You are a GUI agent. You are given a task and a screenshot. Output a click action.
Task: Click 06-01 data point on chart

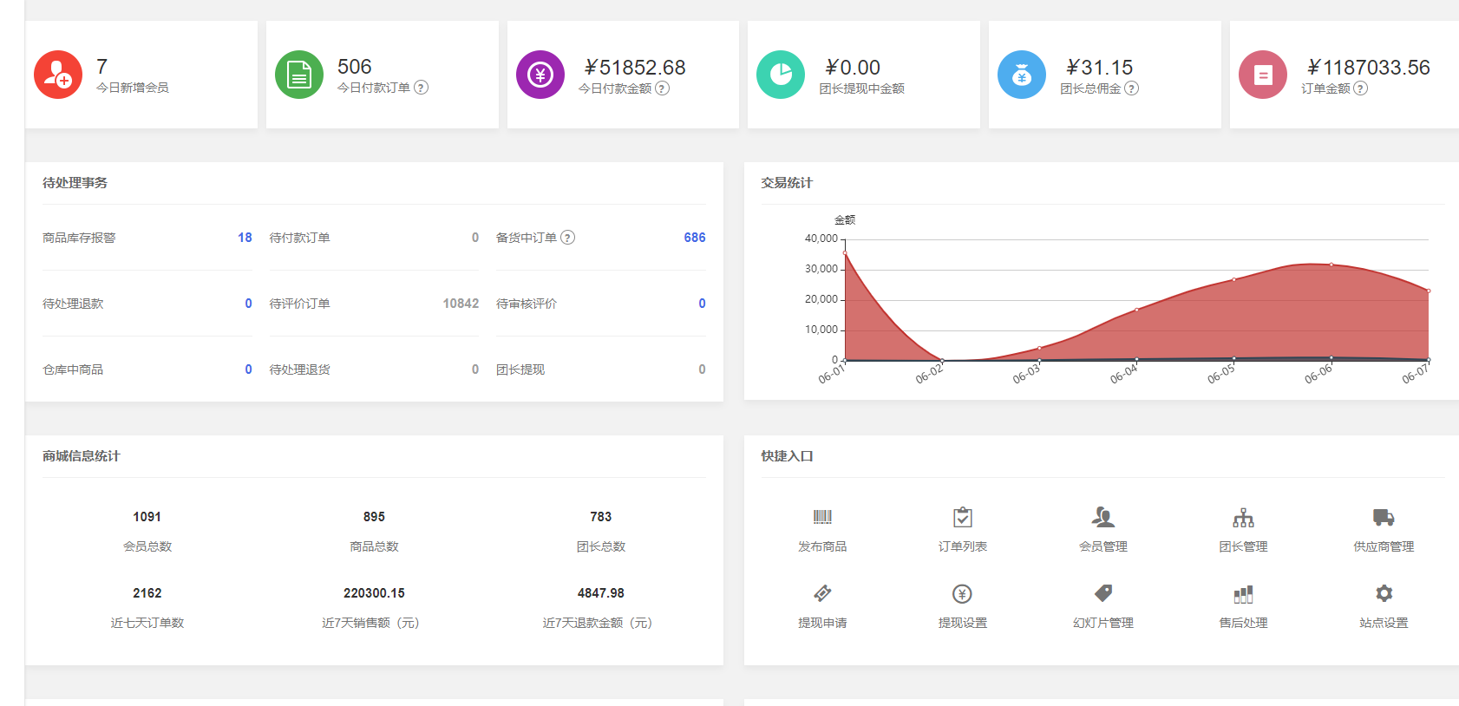(845, 252)
